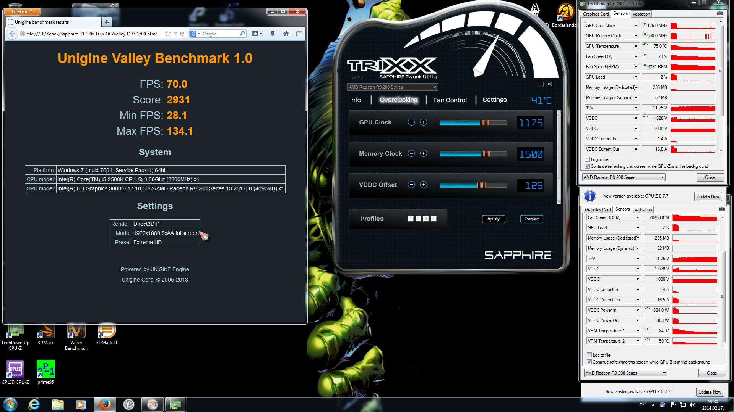Decrease VDDC Offset with minus button
Viewport: 734px width, 412px height.
pyautogui.click(x=411, y=185)
